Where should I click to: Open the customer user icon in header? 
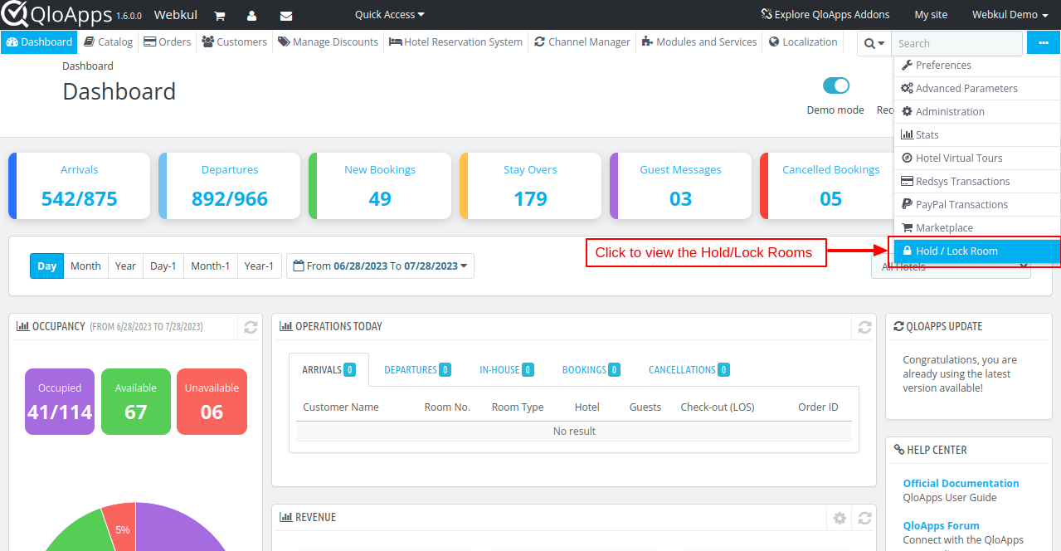point(252,16)
